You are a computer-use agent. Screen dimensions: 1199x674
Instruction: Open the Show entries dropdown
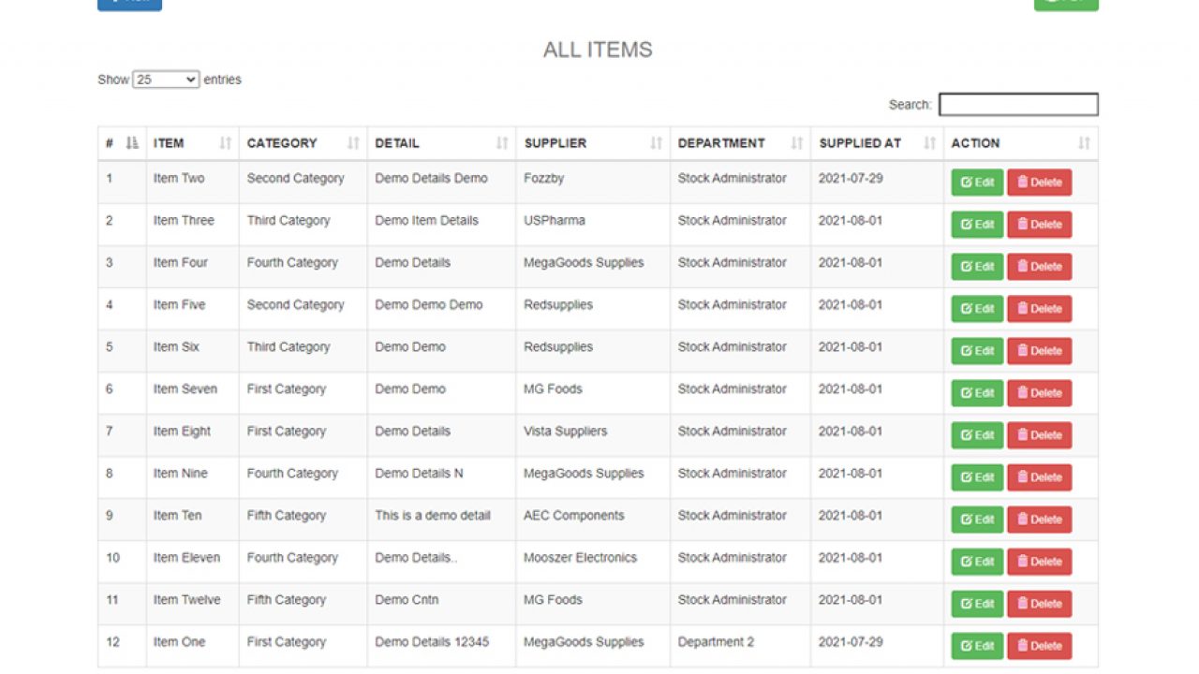pyautogui.click(x=166, y=80)
